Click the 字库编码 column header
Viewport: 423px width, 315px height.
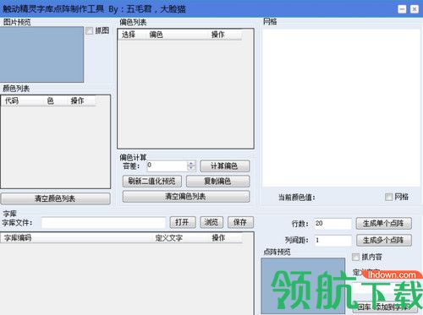click(76, 238)
